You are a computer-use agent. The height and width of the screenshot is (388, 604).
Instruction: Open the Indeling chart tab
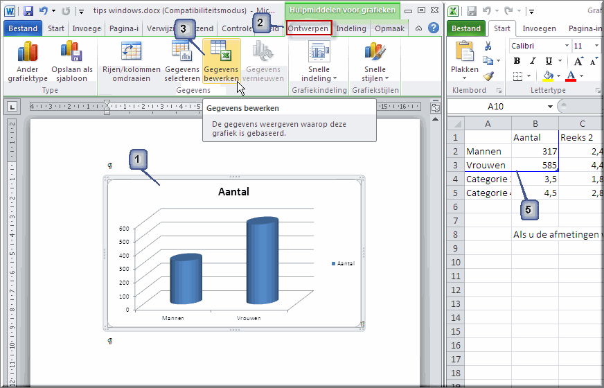(351, 28)
